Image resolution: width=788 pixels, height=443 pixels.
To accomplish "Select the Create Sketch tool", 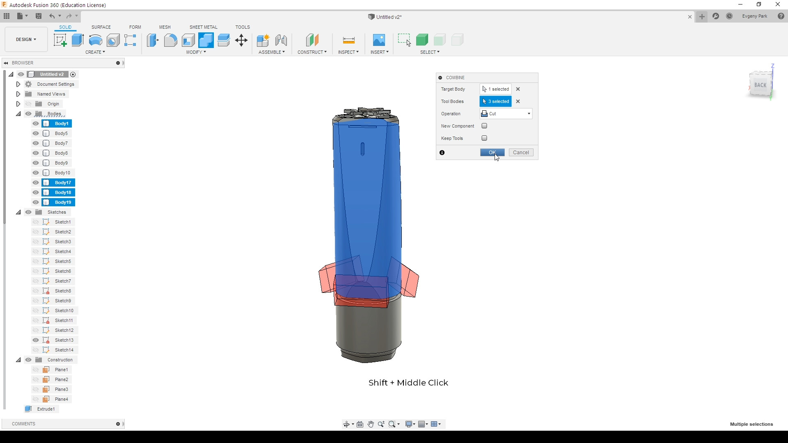I will pos(60,40).
